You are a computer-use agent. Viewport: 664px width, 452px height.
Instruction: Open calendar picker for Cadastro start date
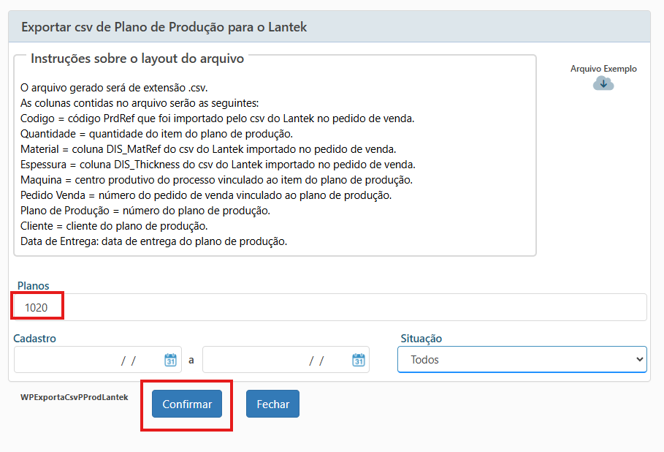click(x=170, y=360)
